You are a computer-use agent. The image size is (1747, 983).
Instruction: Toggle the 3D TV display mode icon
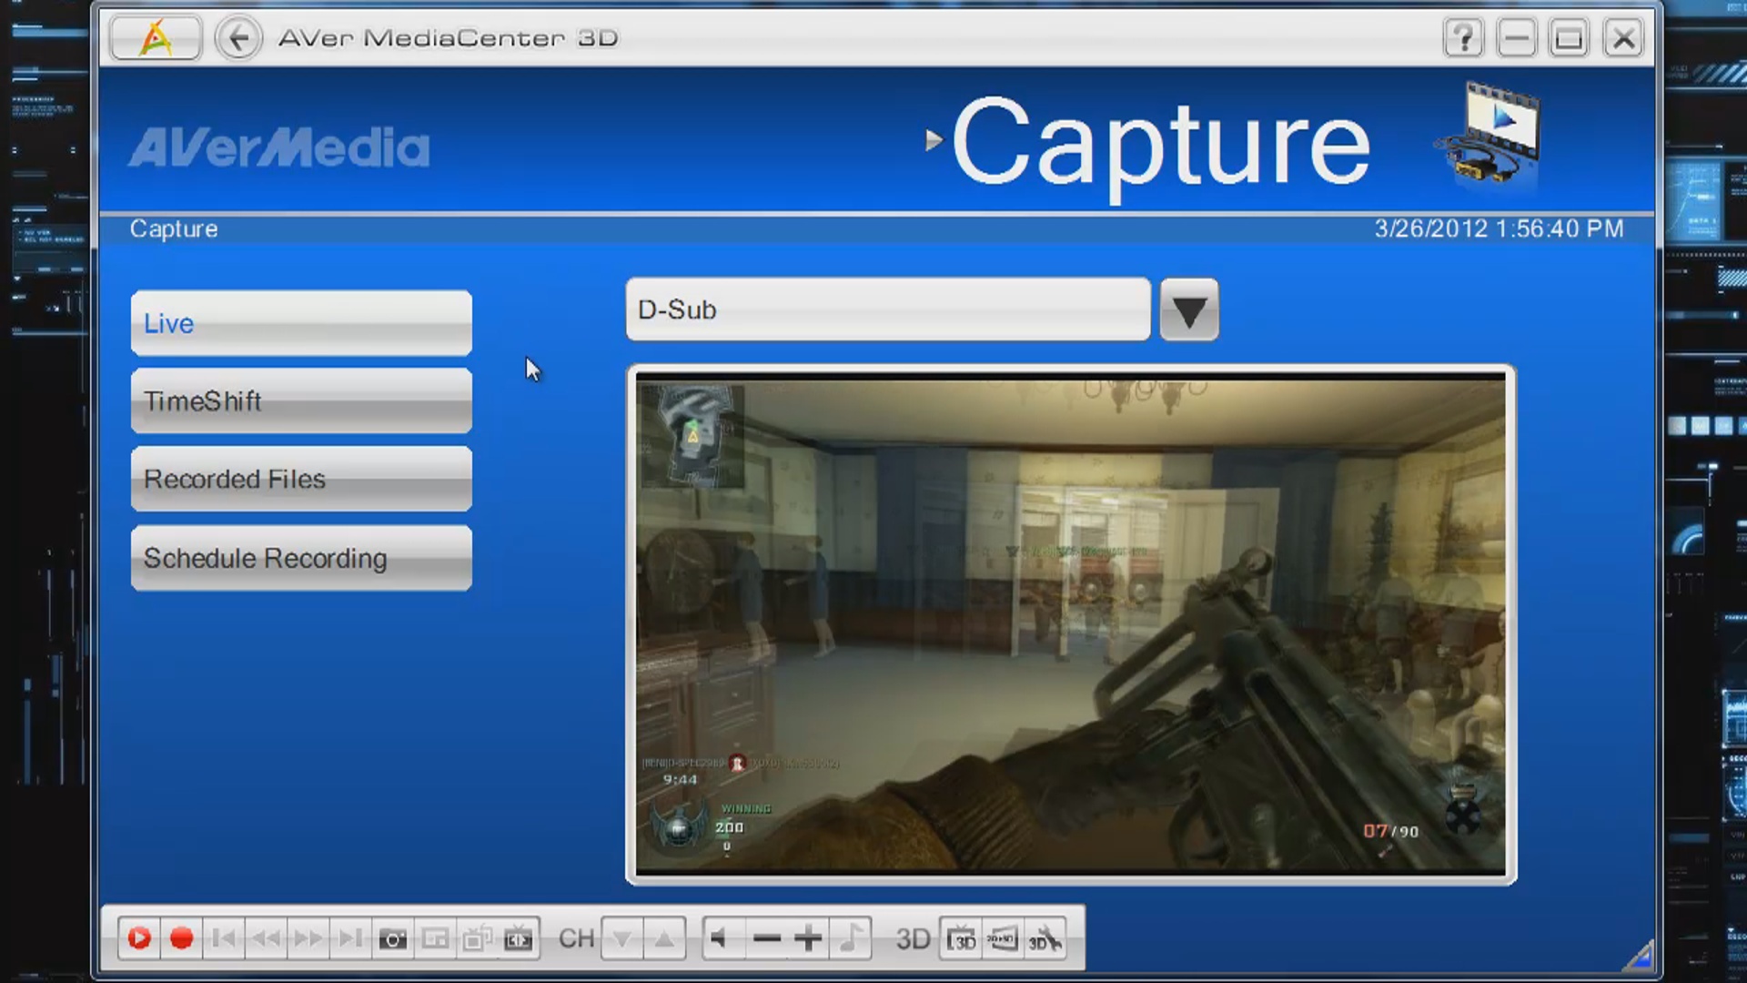tap(961, 939)
